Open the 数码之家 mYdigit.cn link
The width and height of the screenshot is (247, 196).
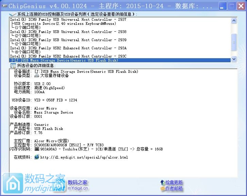(78, 185)
